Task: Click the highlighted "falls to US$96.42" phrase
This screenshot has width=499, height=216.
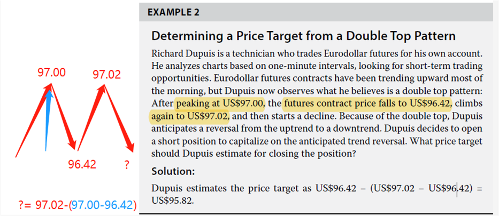Action: (x=368, y=103)
